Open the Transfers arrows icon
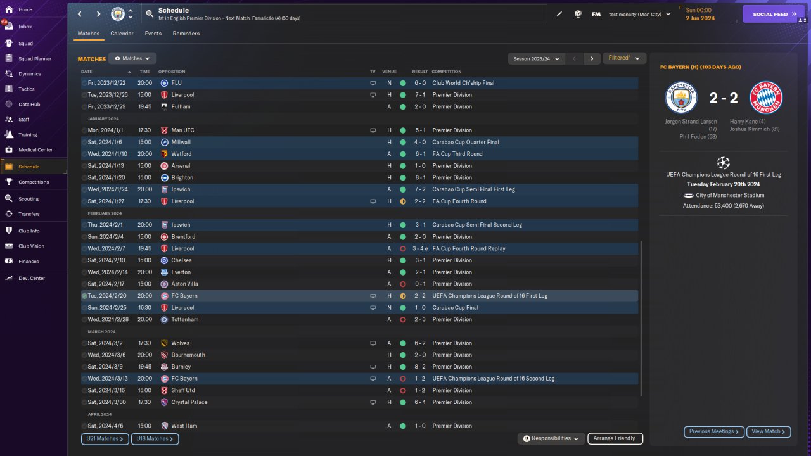811x456 pixels. tap(9, 214)
